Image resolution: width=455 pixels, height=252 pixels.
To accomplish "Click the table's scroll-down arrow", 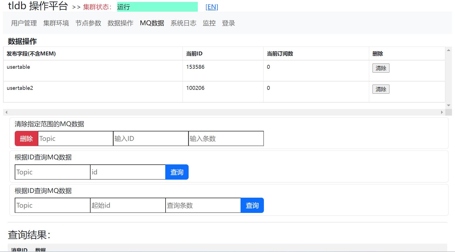I will click(x=449, y=105).
